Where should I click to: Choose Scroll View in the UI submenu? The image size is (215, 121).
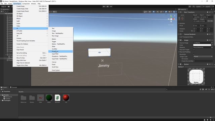point(60,67)
